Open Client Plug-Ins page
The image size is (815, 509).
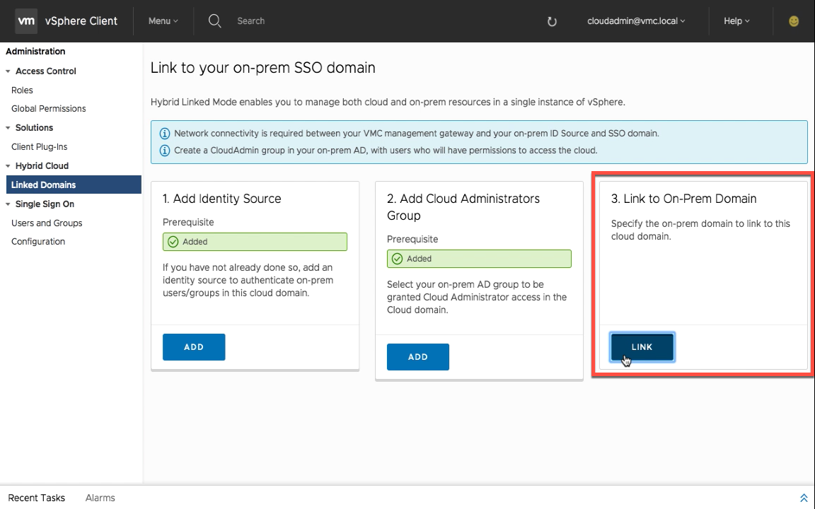click(39, 147)
